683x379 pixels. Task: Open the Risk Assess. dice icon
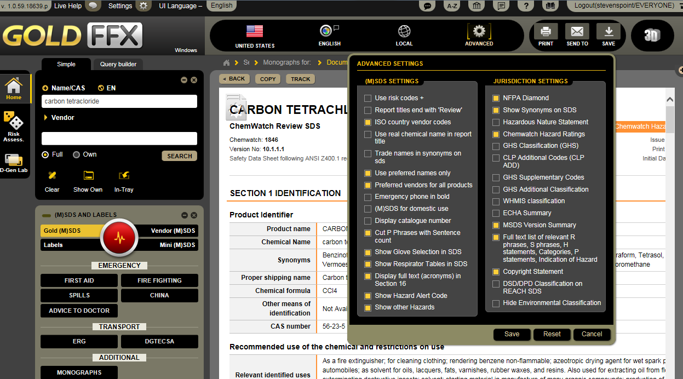[13, 120]
